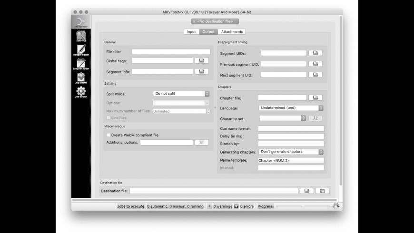Open the Split mode dropdown
Screen dimensions: 414x233
click(x=181, y=94)
